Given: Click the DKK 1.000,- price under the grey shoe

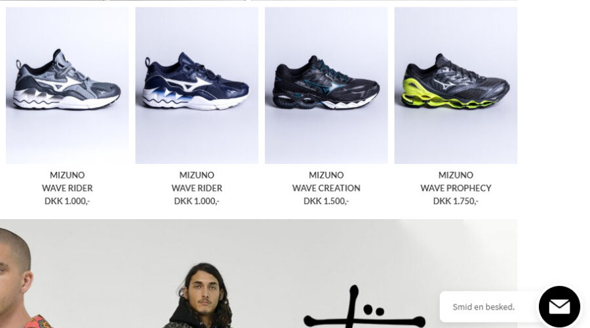Looking at the screenshot, I should pyautogui.click(x=68, y=201).
